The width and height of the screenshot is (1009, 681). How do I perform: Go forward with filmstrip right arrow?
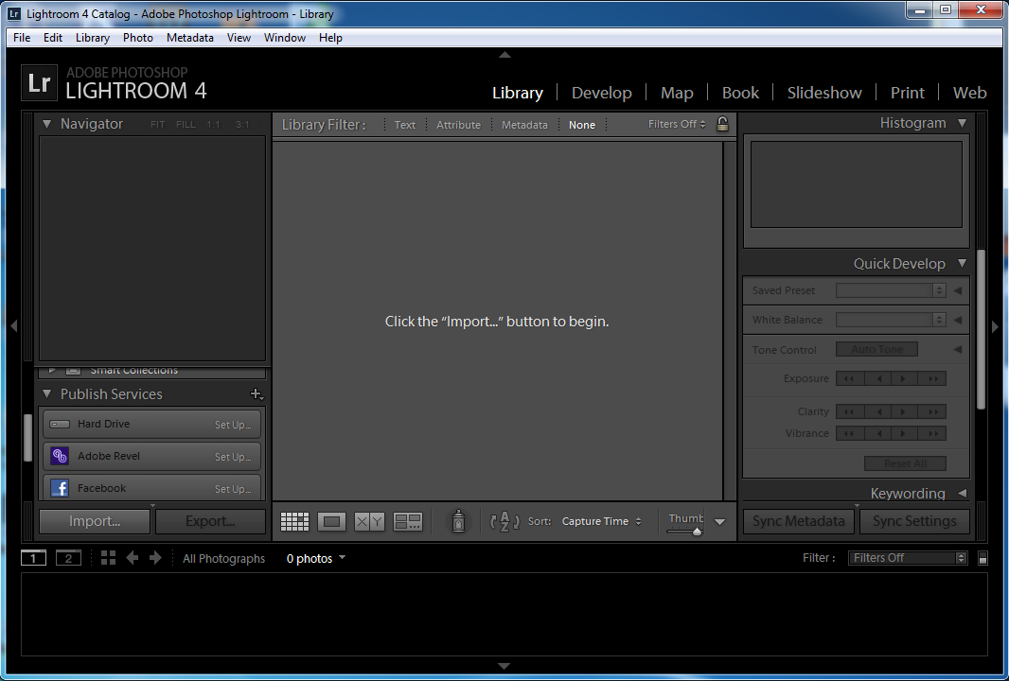pos(155,557)
